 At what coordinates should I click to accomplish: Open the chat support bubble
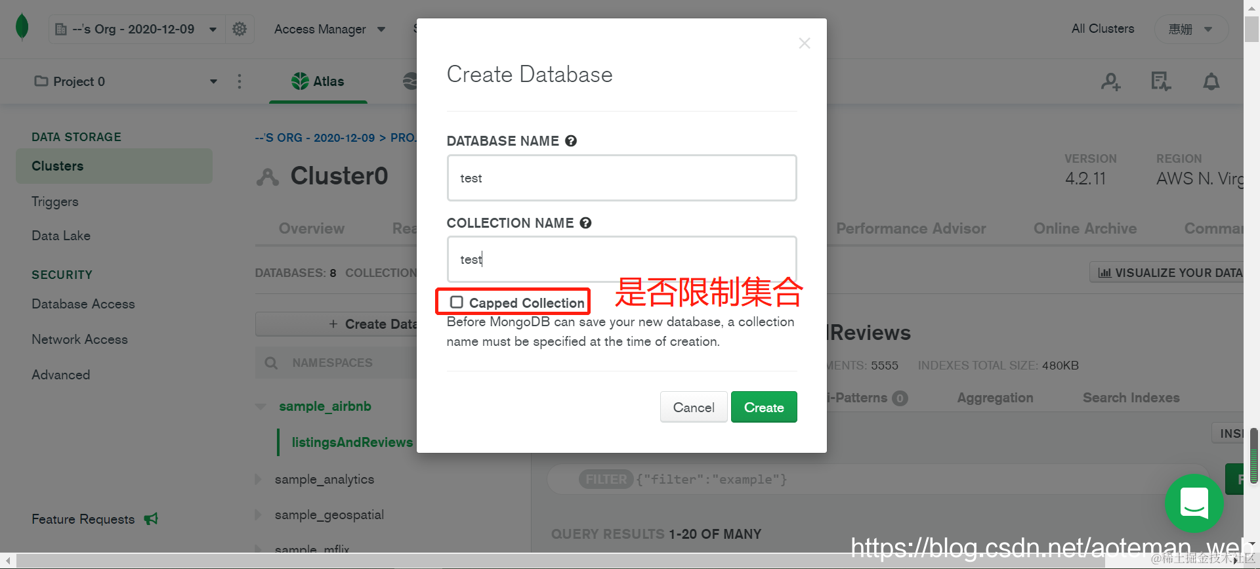(x=1194, y=503)
